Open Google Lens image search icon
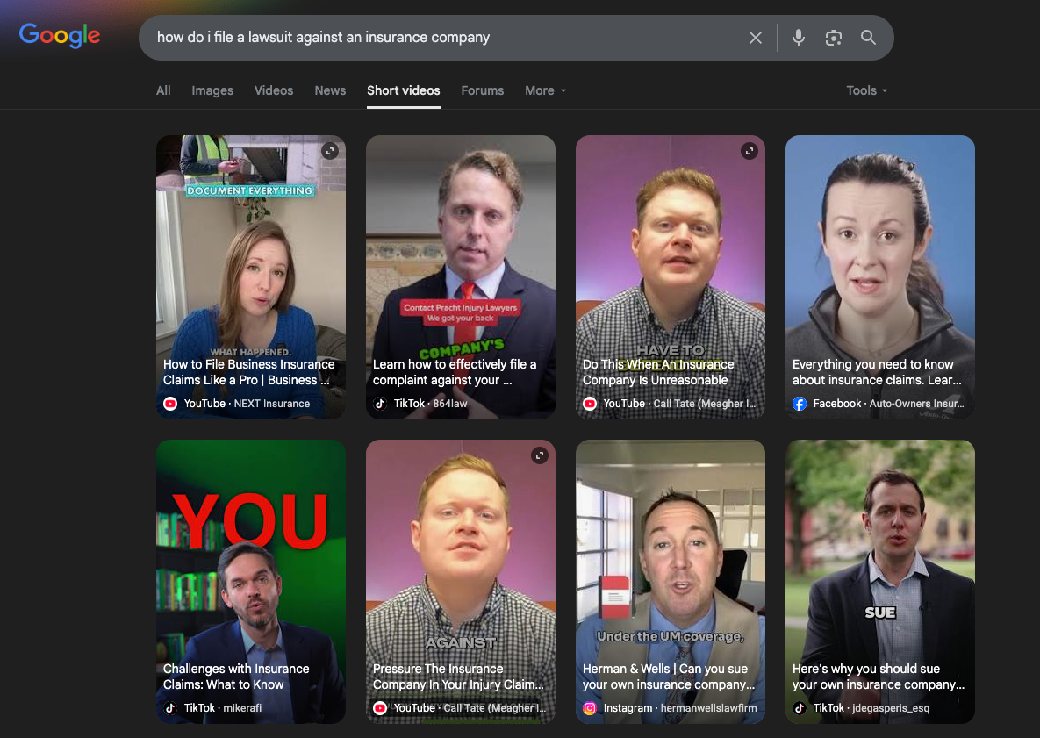Screen dimensions: 1040x738 coord(834,38)
